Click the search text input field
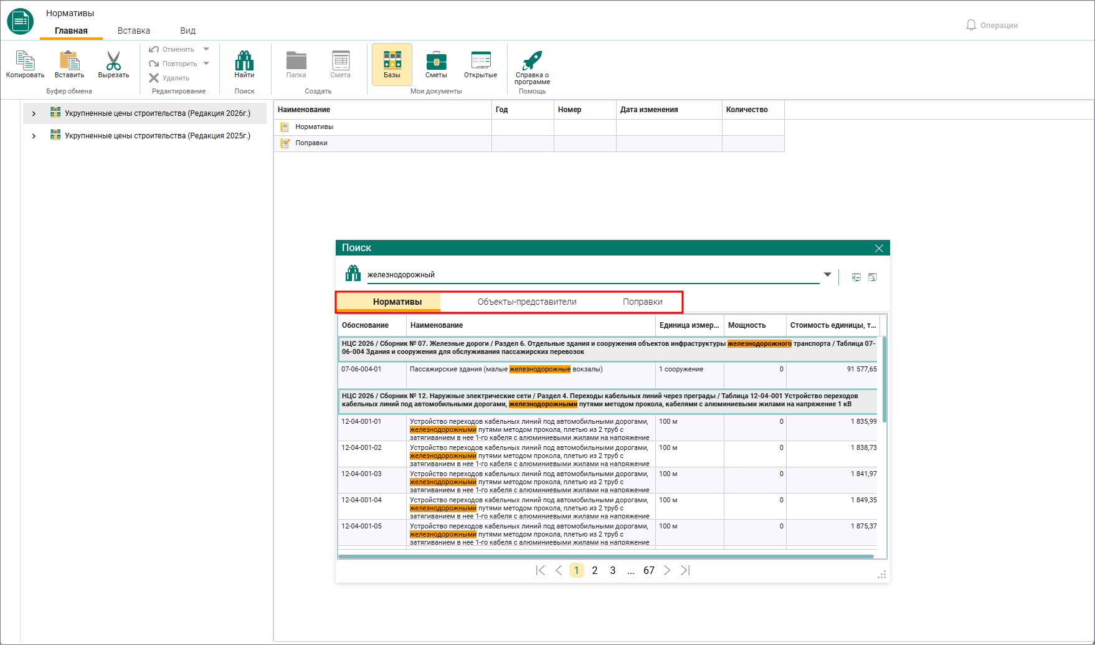The image size is (1095, 645). [x=593, y=274]
